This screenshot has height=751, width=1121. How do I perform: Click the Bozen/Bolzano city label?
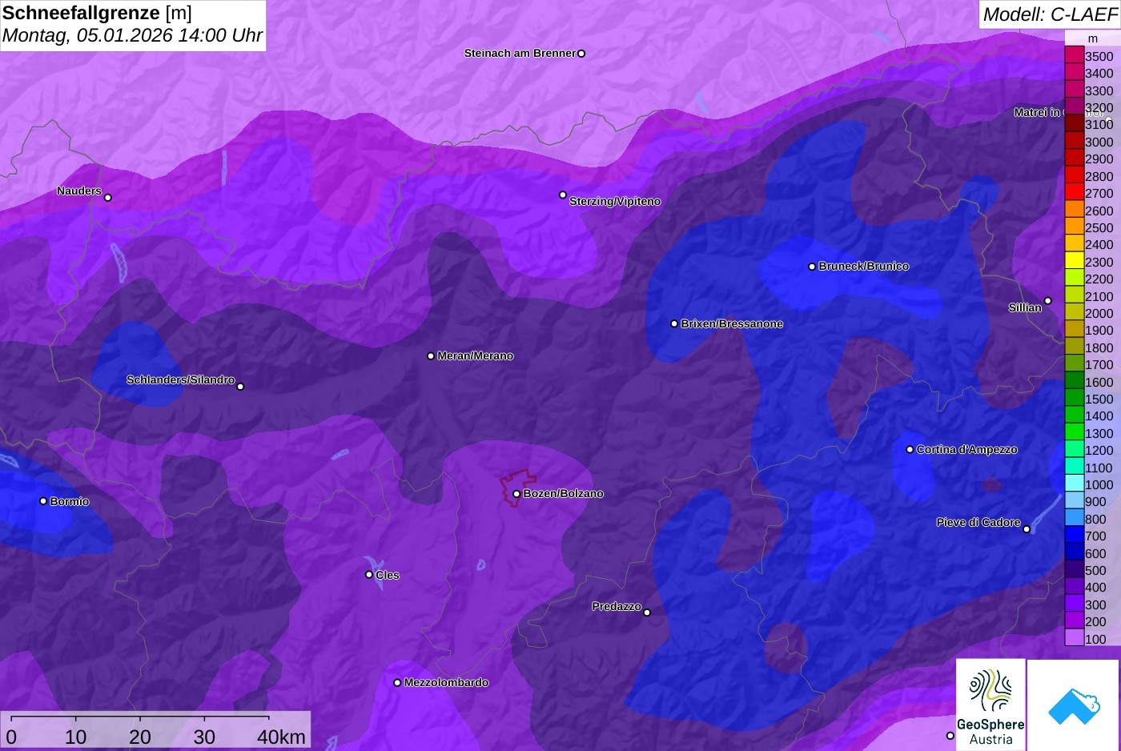564,494
